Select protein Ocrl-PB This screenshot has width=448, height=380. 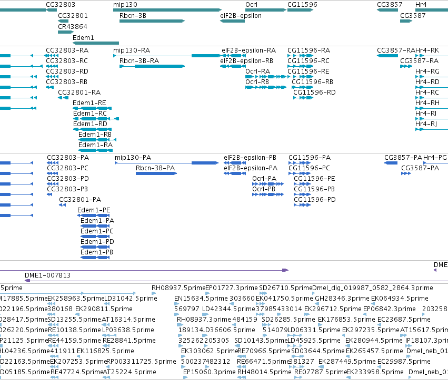(x=268, y=194)
